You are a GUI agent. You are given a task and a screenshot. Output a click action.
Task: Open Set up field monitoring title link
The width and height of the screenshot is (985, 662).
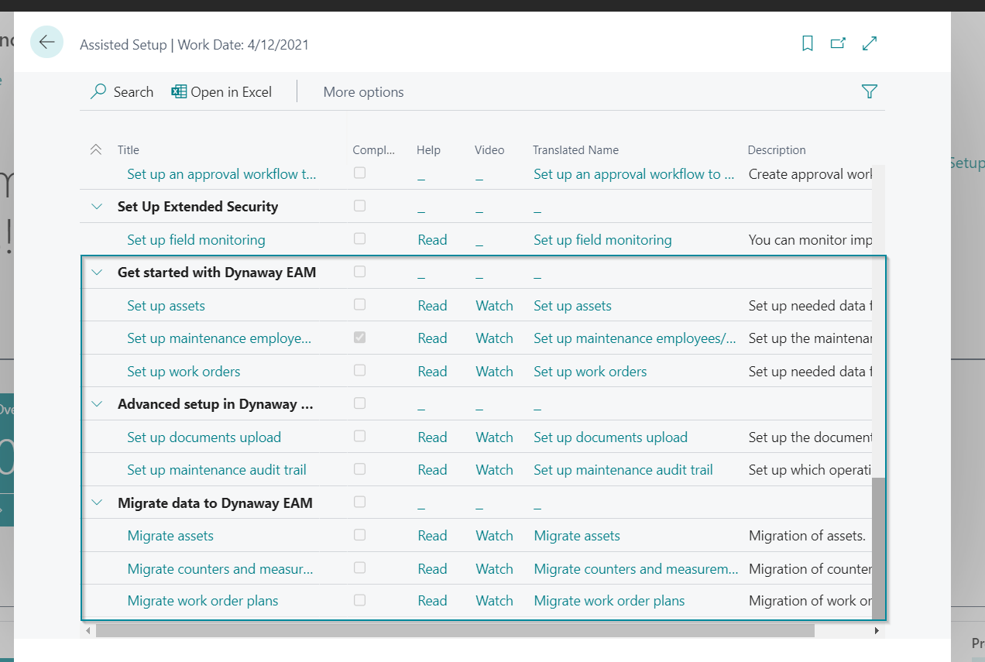click(x=196, y=240)
